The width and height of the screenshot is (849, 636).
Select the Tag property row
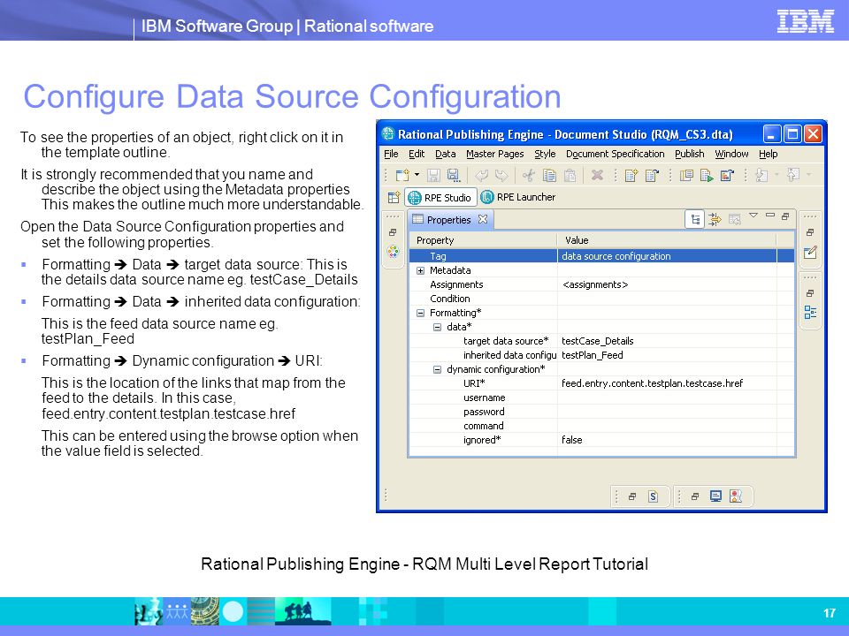pos(601,256)
